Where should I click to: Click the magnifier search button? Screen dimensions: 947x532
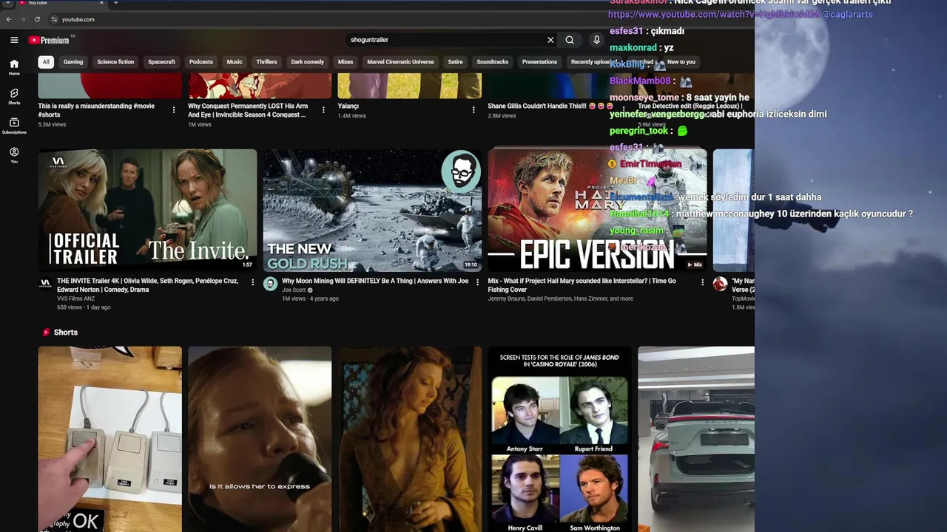pos(570,40)
